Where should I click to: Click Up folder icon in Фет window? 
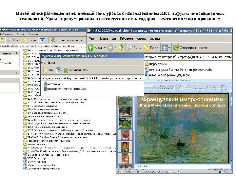tap(122, 48)
